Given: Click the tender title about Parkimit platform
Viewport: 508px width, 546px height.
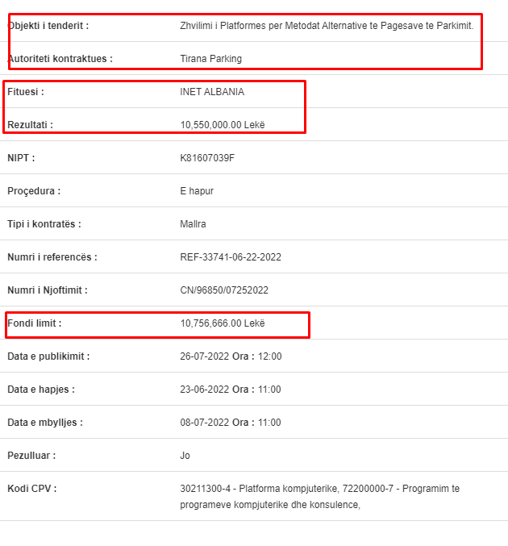Looking at the screenshot, I should point(327,26).
